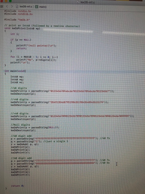Click the 'return 0;' statement
The height and width of the screenshot is (194, 145).
18,186
